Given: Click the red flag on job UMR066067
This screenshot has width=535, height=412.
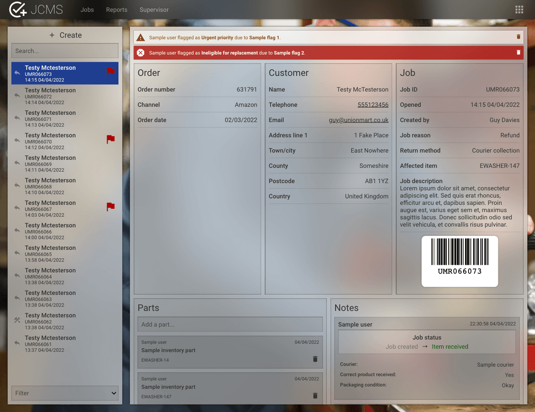Looking at the screenshot, I should click(110, 207).
